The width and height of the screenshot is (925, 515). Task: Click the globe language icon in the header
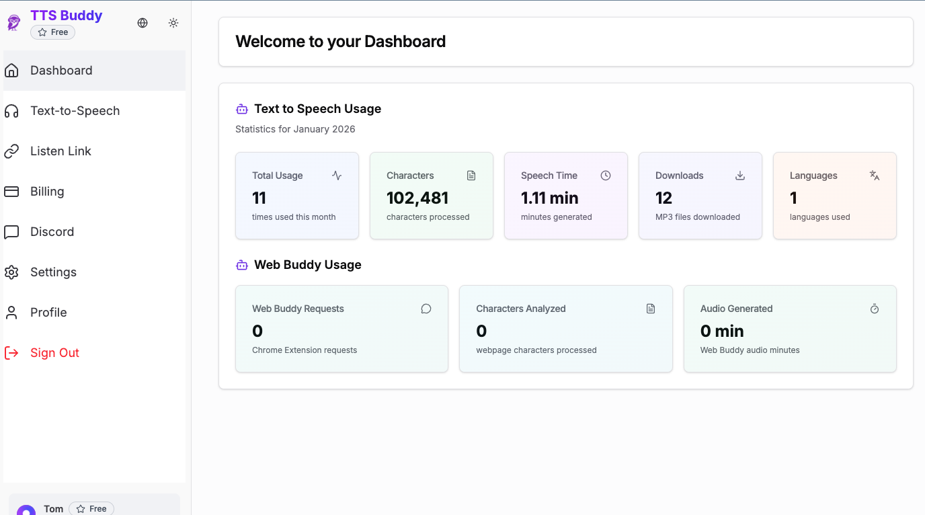(x=142, y=22)
